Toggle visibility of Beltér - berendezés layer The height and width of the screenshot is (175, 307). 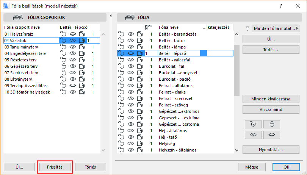click(x=131, y=34)
